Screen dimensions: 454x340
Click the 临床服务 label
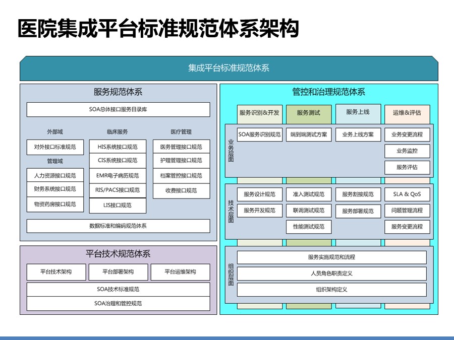[x=117, y=132]
